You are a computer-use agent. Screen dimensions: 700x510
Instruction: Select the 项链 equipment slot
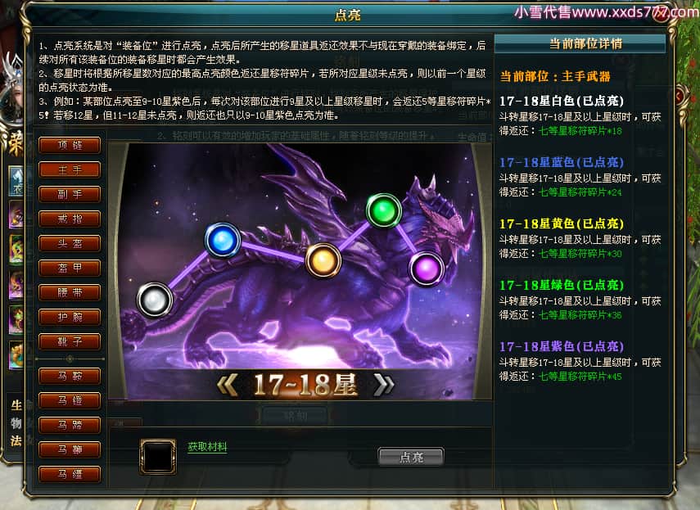(70, 145)
